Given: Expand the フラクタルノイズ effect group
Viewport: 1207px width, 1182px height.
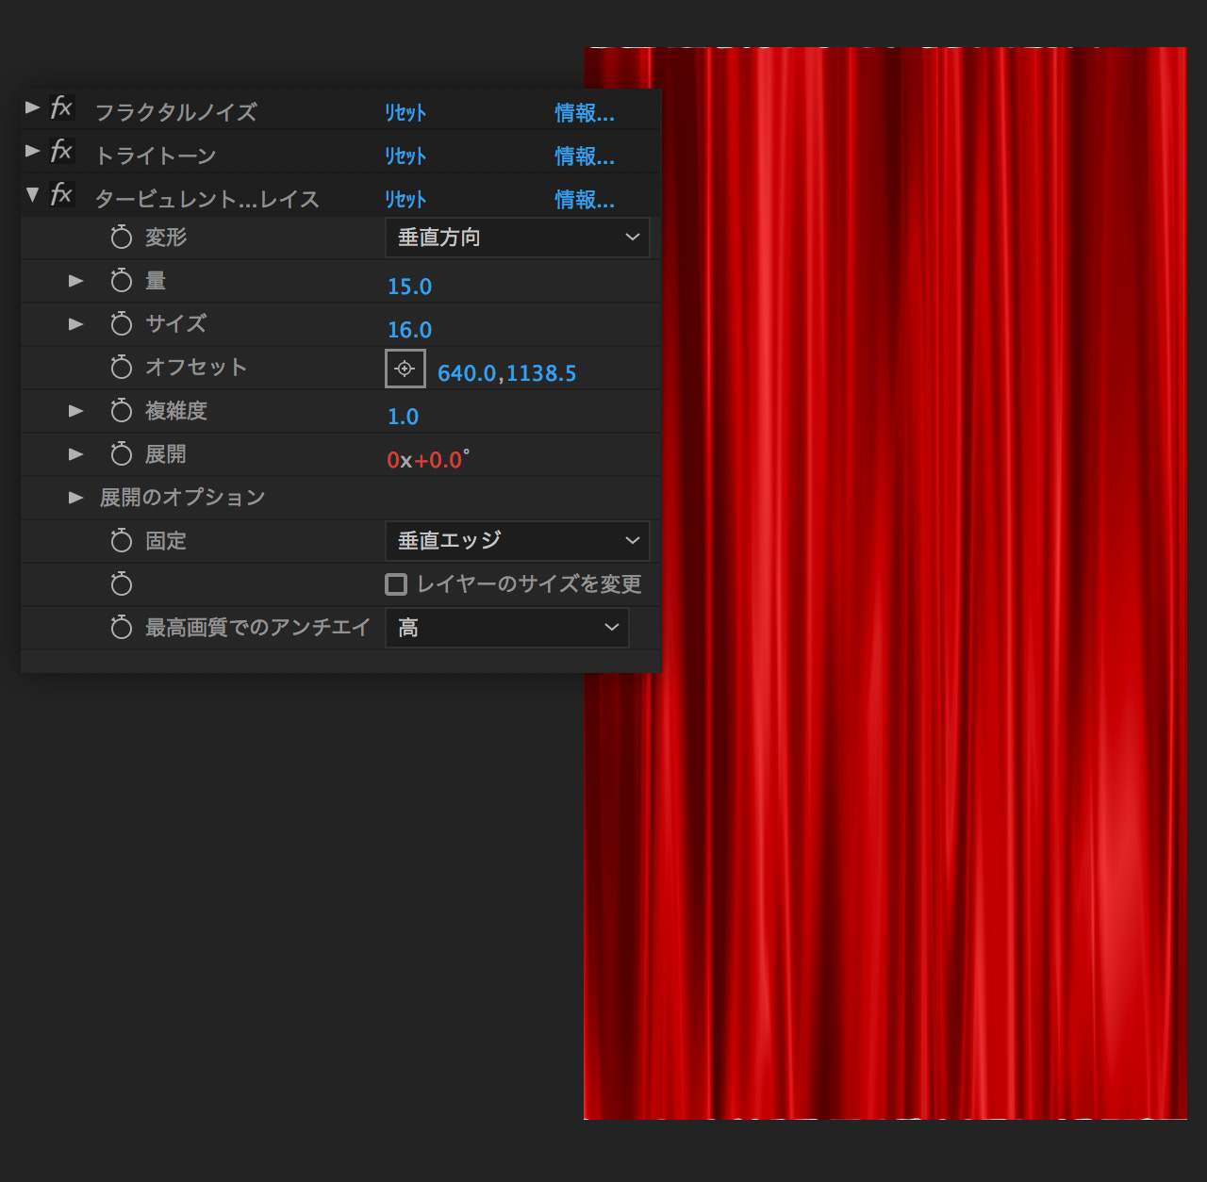Looking at the screenshot, I should pyautogui.click(x=32, y=107).
